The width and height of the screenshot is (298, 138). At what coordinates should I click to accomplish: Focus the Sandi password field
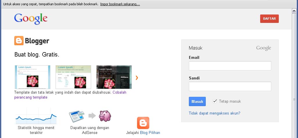(230, 86)
